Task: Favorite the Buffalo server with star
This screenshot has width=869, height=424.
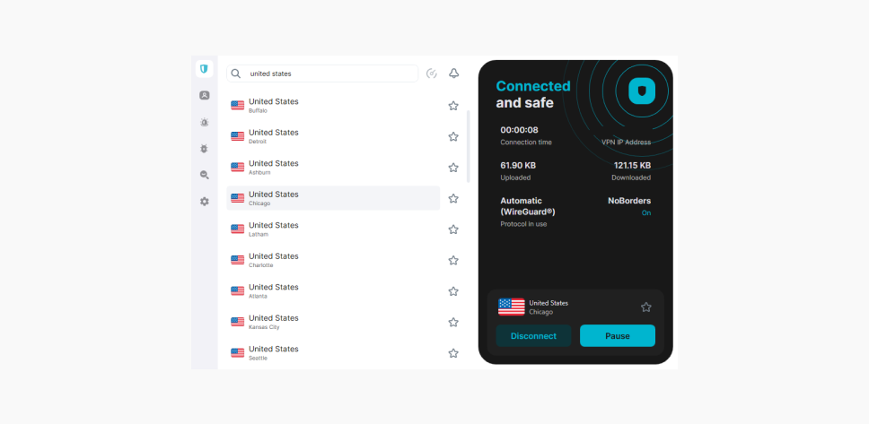Action: (453, 106)
